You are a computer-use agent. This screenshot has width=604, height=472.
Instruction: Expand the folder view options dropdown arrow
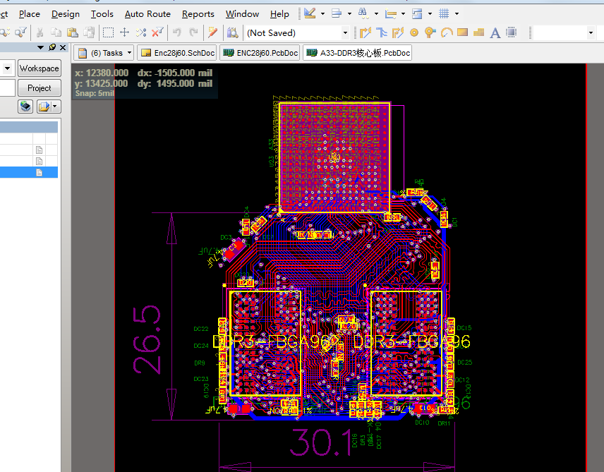pos(55,107)
